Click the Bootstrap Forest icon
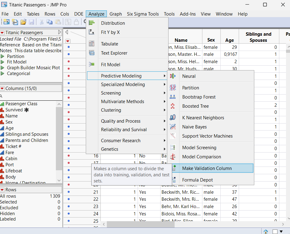 [x=172, y=98]
